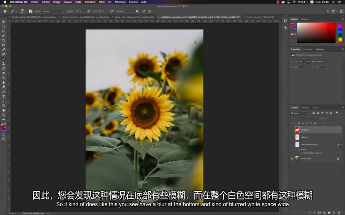Click the brush Opacité percentage field

79,11
